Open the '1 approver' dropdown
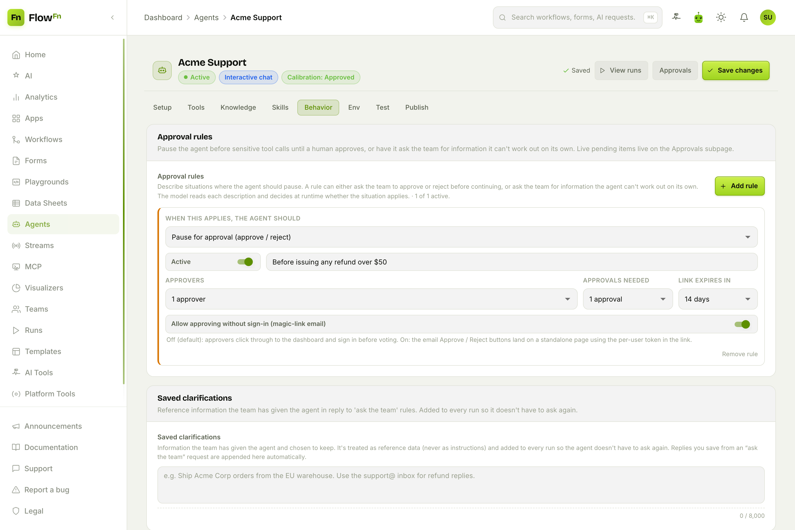Screen dimensions: 795x530 pos(371,299)
